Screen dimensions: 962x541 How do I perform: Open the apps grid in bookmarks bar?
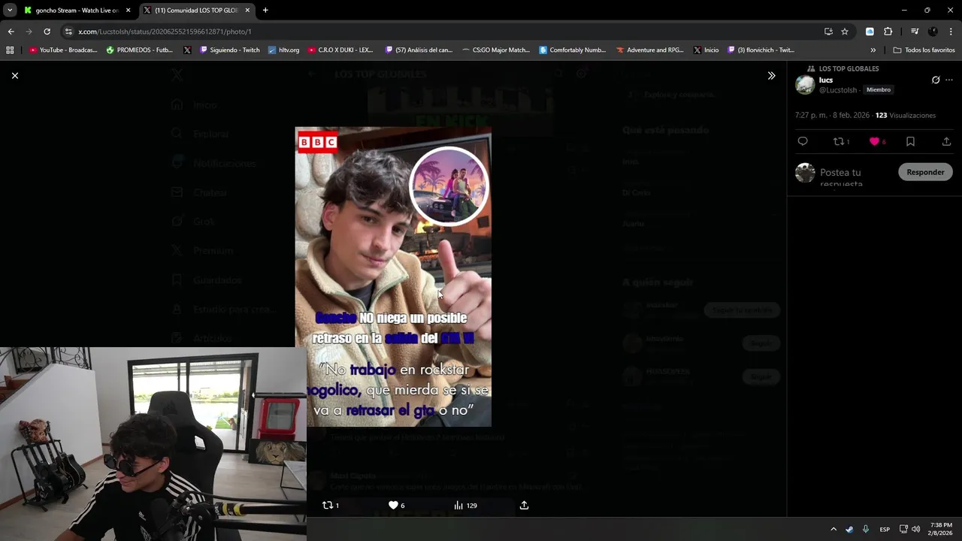pyautogui.click(x=10, y=50)
